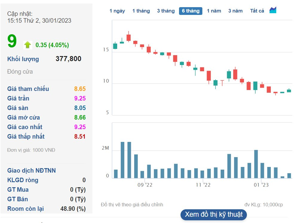Click the 'Khối lượng' value 377,800
The width and height of the screenshot is (298, 223).
click(68, 59)
